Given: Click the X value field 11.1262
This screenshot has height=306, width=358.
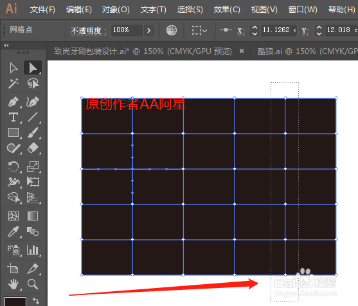Looking at the screenshot, I should coord(279,30).
